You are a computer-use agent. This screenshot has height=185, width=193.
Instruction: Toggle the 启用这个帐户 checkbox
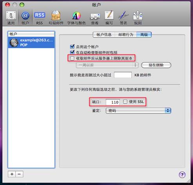tap(72, 46)
